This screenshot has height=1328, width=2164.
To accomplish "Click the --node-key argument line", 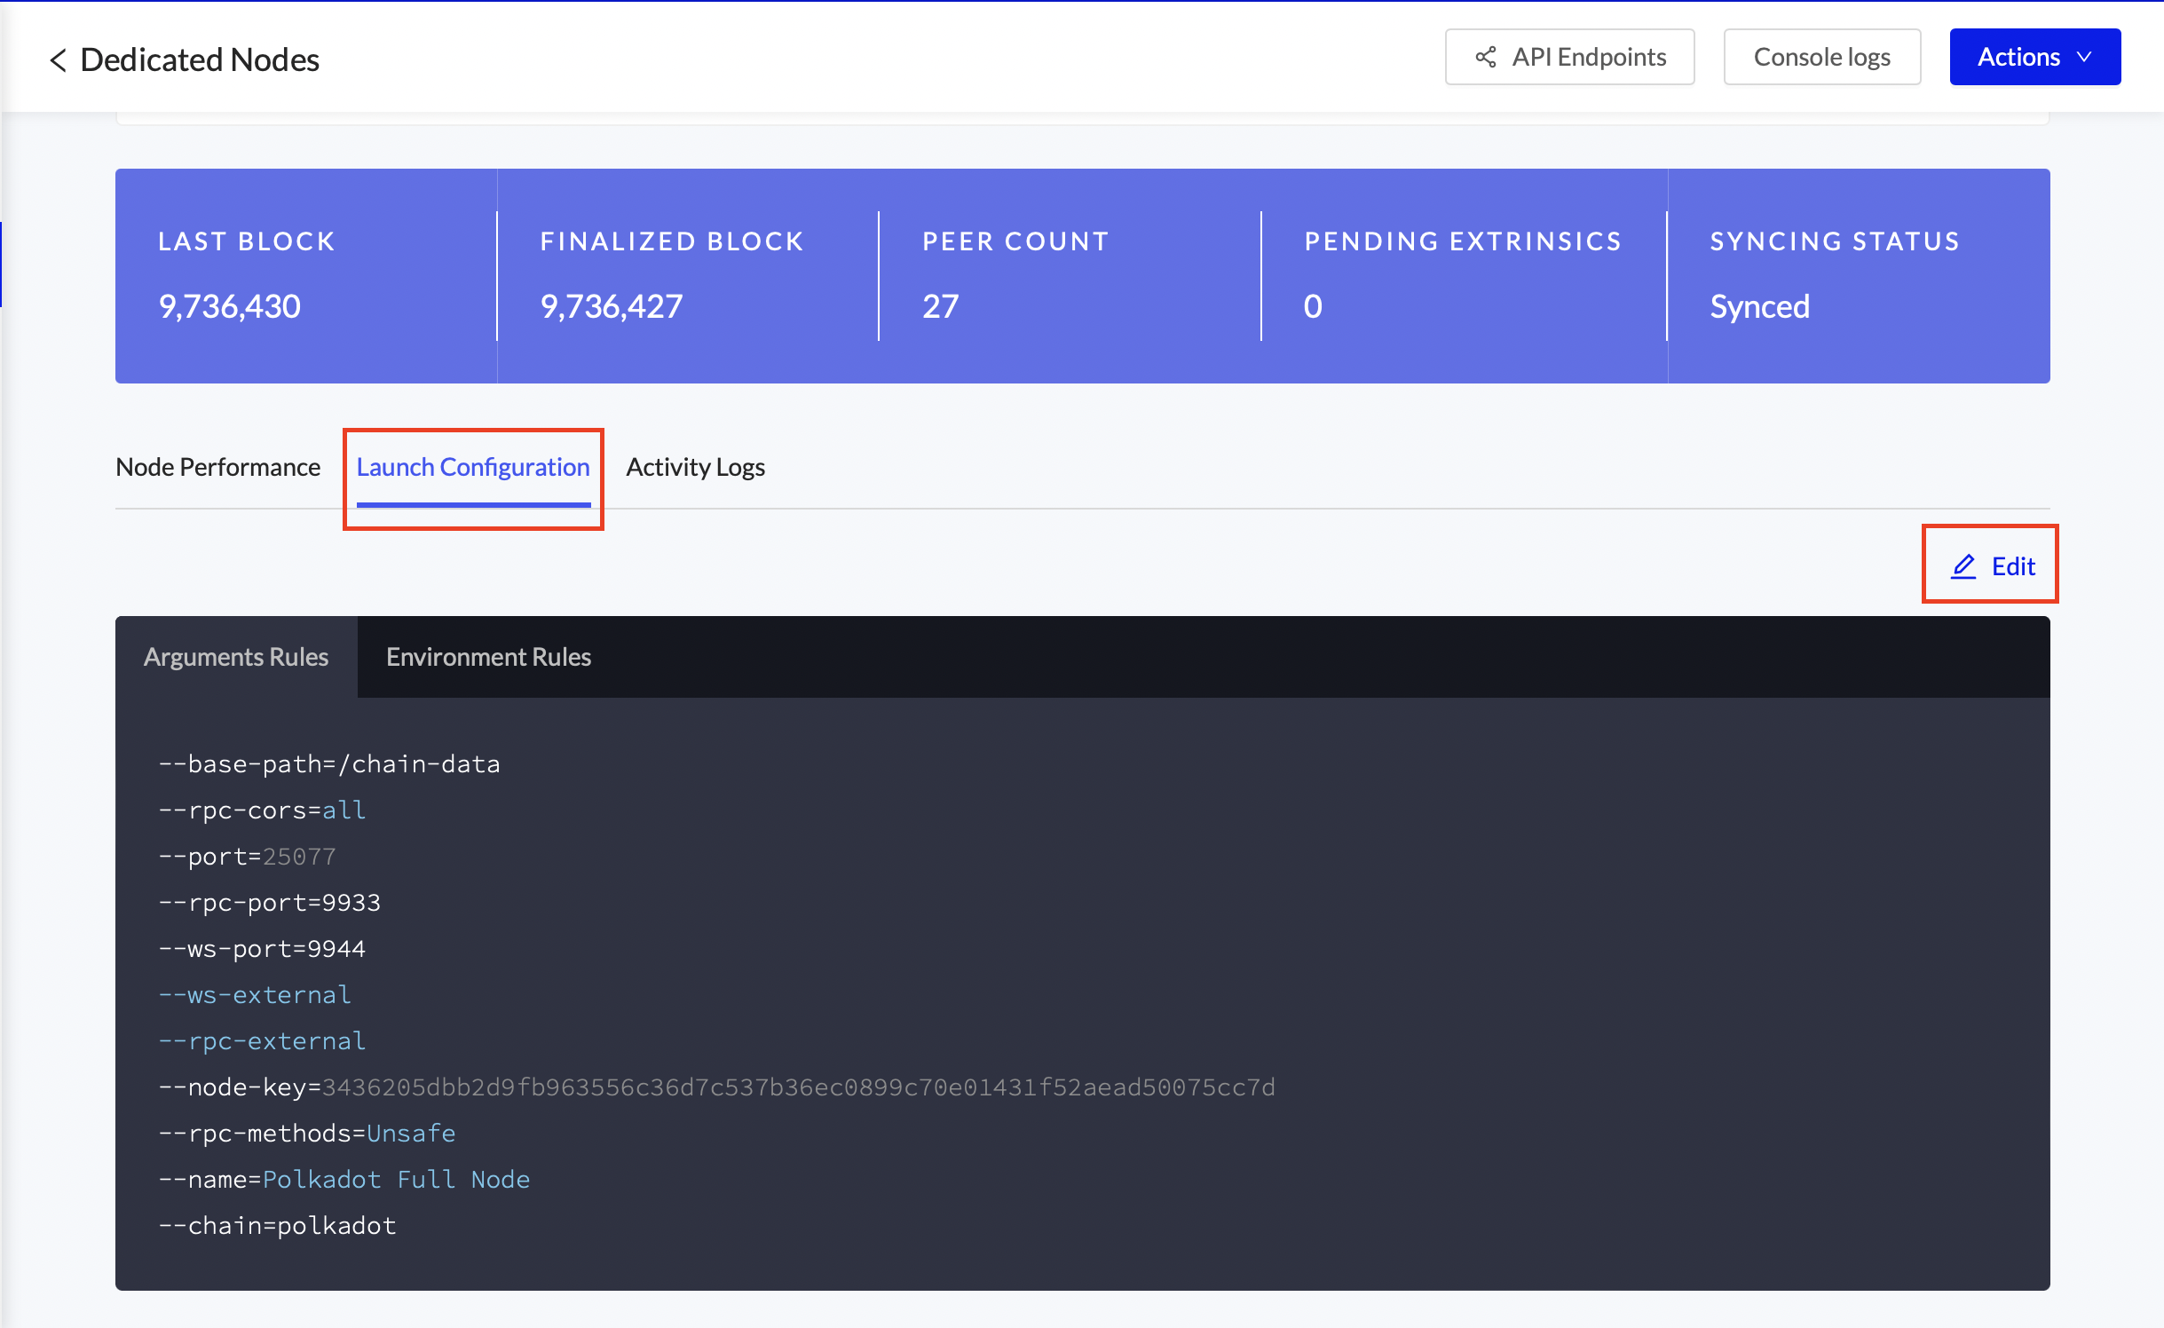I will click(x=716, y=1087).
